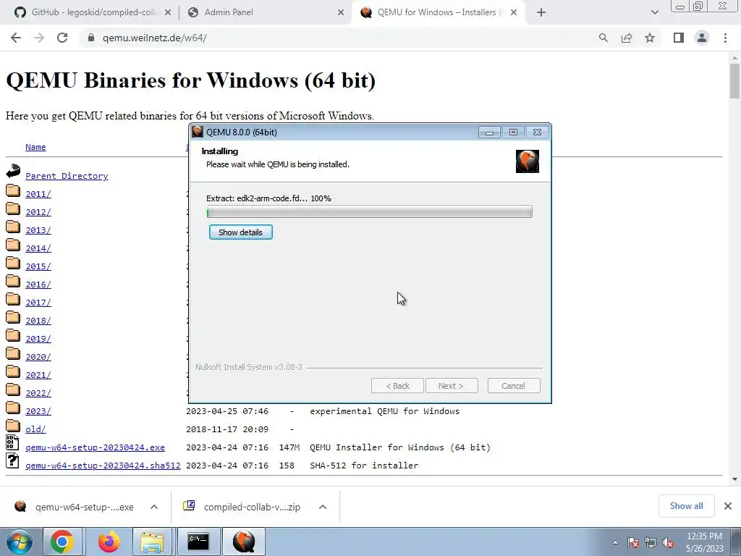
Task: Open the 2016/ folder link
Action: (38, 285)
